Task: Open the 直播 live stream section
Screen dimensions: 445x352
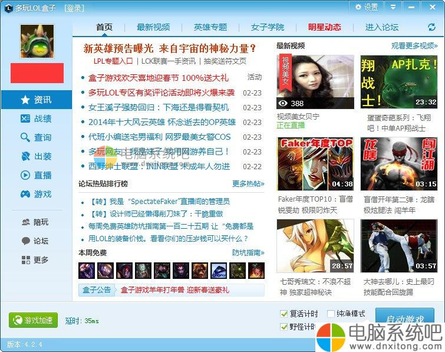Action: click(37, 175)
